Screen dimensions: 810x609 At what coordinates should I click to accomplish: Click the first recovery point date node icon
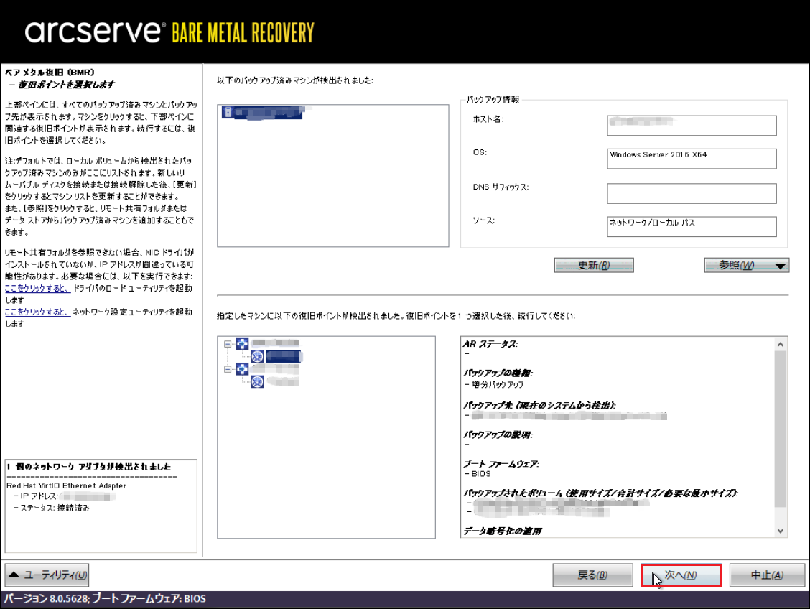coord(242,343)
